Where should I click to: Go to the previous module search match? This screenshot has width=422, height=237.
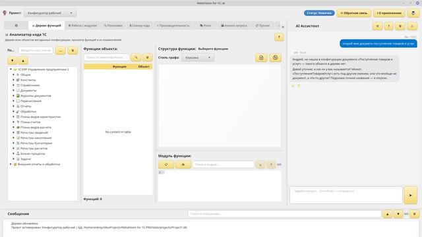pyautogui.click(x=260, y=165)
